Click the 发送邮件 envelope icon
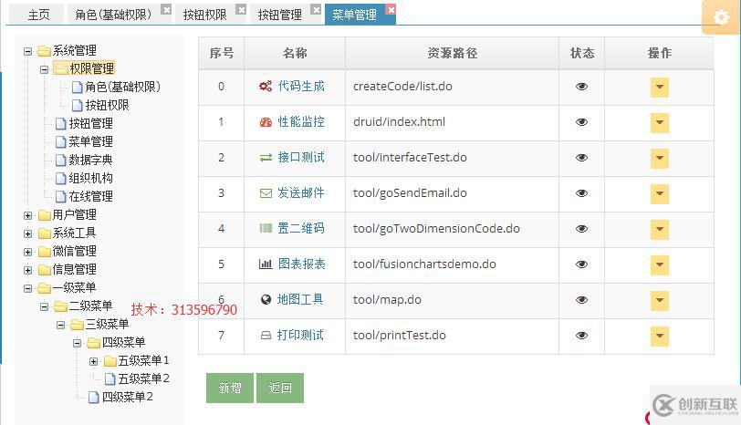Viewport: 741px width, 425px height. pos(266,193)
